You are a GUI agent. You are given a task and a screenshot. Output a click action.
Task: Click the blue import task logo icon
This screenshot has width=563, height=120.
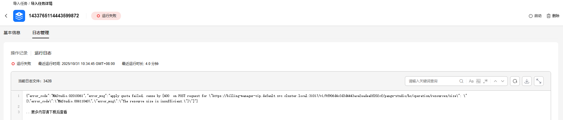pyautogui.click(x=19, y=16)
